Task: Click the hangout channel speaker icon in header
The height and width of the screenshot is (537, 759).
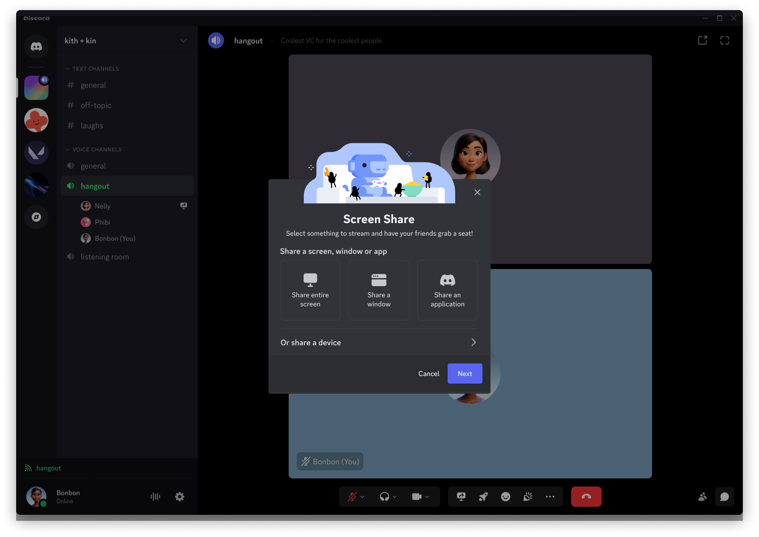Action: click(x=216, y=40)
